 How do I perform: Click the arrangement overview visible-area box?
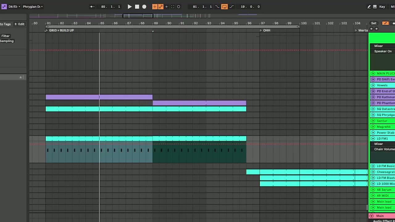pyautogui.click(x=138, y=16)
